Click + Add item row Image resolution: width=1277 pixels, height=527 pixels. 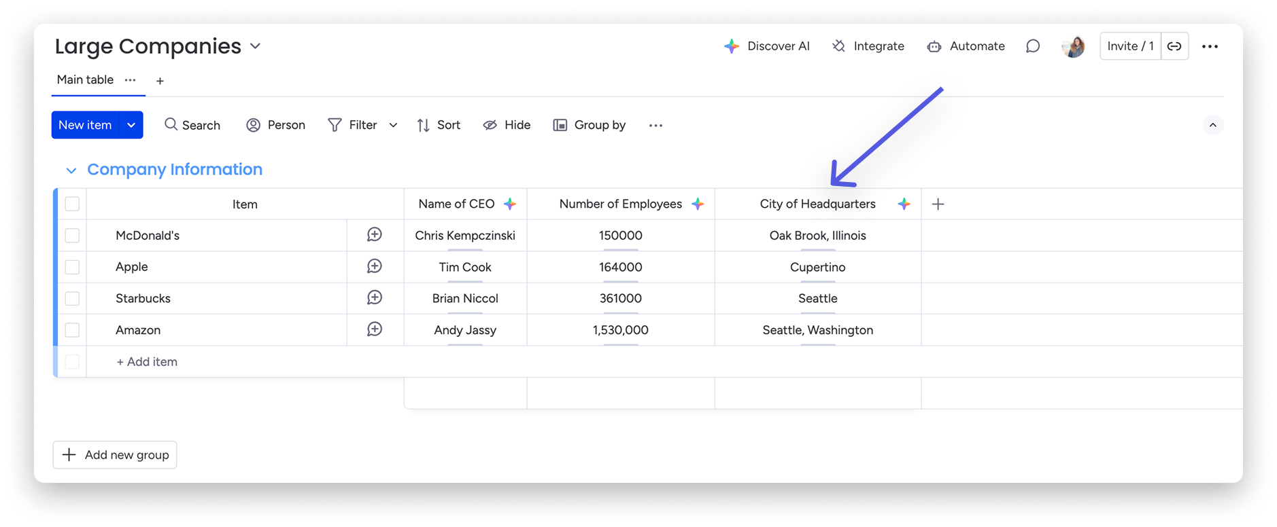pos(147,361)
